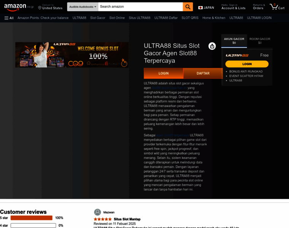The width and height of the screenshot is (289, 228).
Task: Click the 5 star rating bar
Action: pos(32,218)
